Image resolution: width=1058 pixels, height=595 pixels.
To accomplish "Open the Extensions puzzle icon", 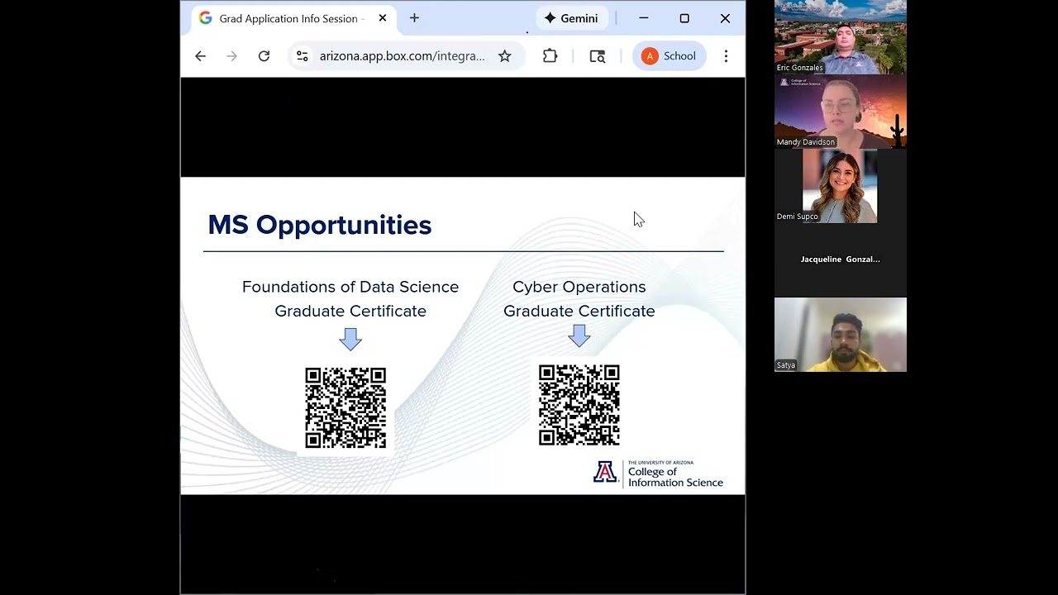I will (x=550, y=56).
